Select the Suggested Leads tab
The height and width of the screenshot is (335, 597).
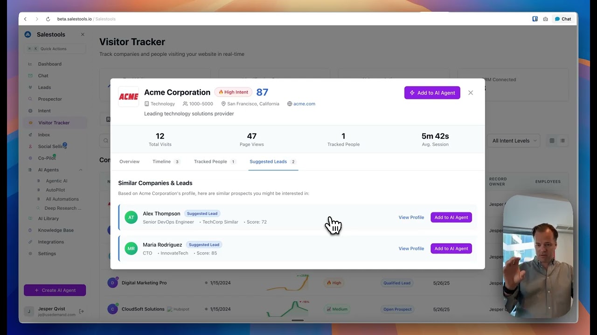point(273,161)
